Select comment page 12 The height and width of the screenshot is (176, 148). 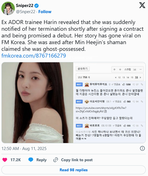pos(119,77)
